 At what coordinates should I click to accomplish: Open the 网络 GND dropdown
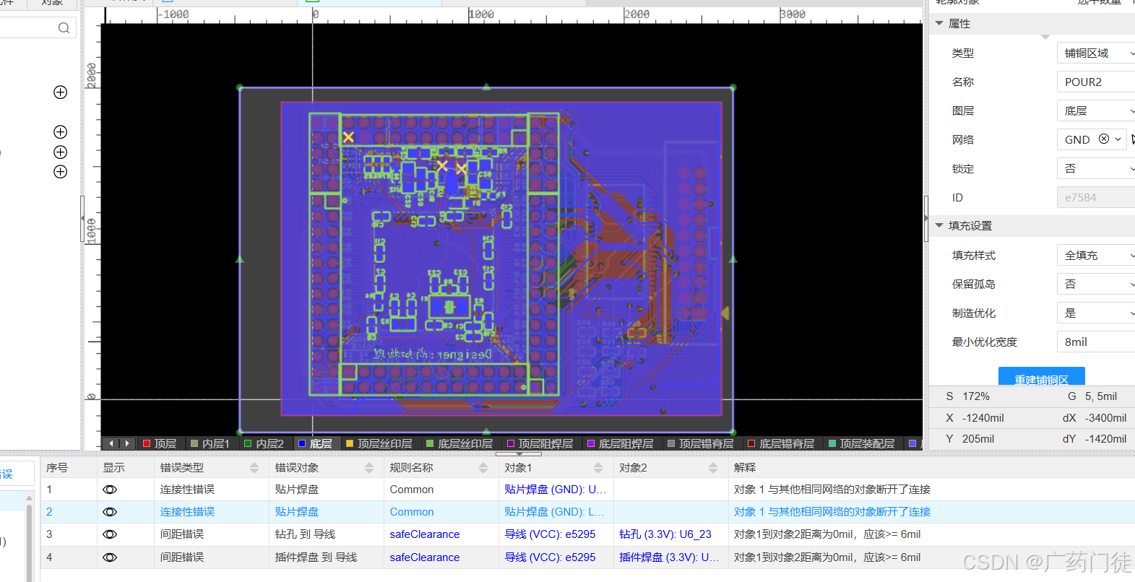[1118, 139]
